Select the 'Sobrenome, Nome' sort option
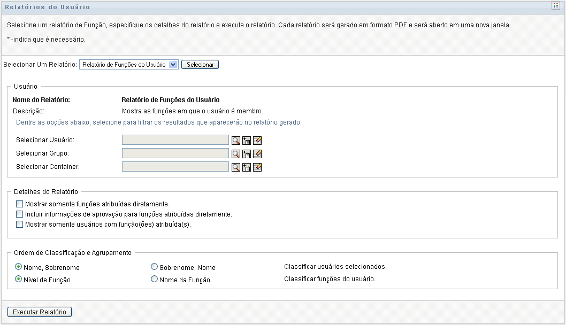Image resolution: width=566 pixels, height=325 pixels. [155, 267]
